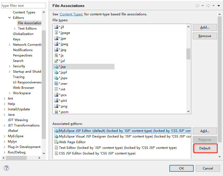Open help via question mark icon
223x176 pixels.
pos(6,168)
